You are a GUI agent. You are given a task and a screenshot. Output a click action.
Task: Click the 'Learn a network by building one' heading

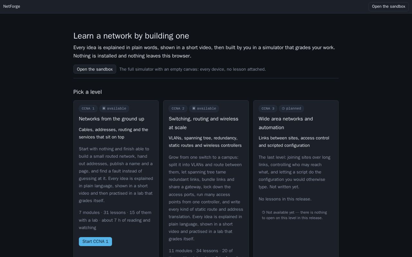tap(131, 36)
